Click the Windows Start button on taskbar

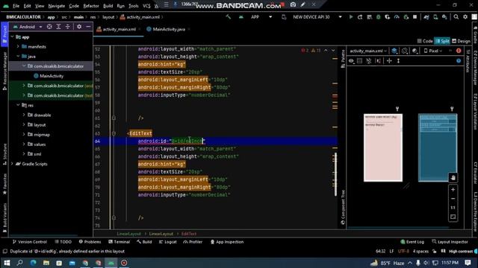coord(7,263)
